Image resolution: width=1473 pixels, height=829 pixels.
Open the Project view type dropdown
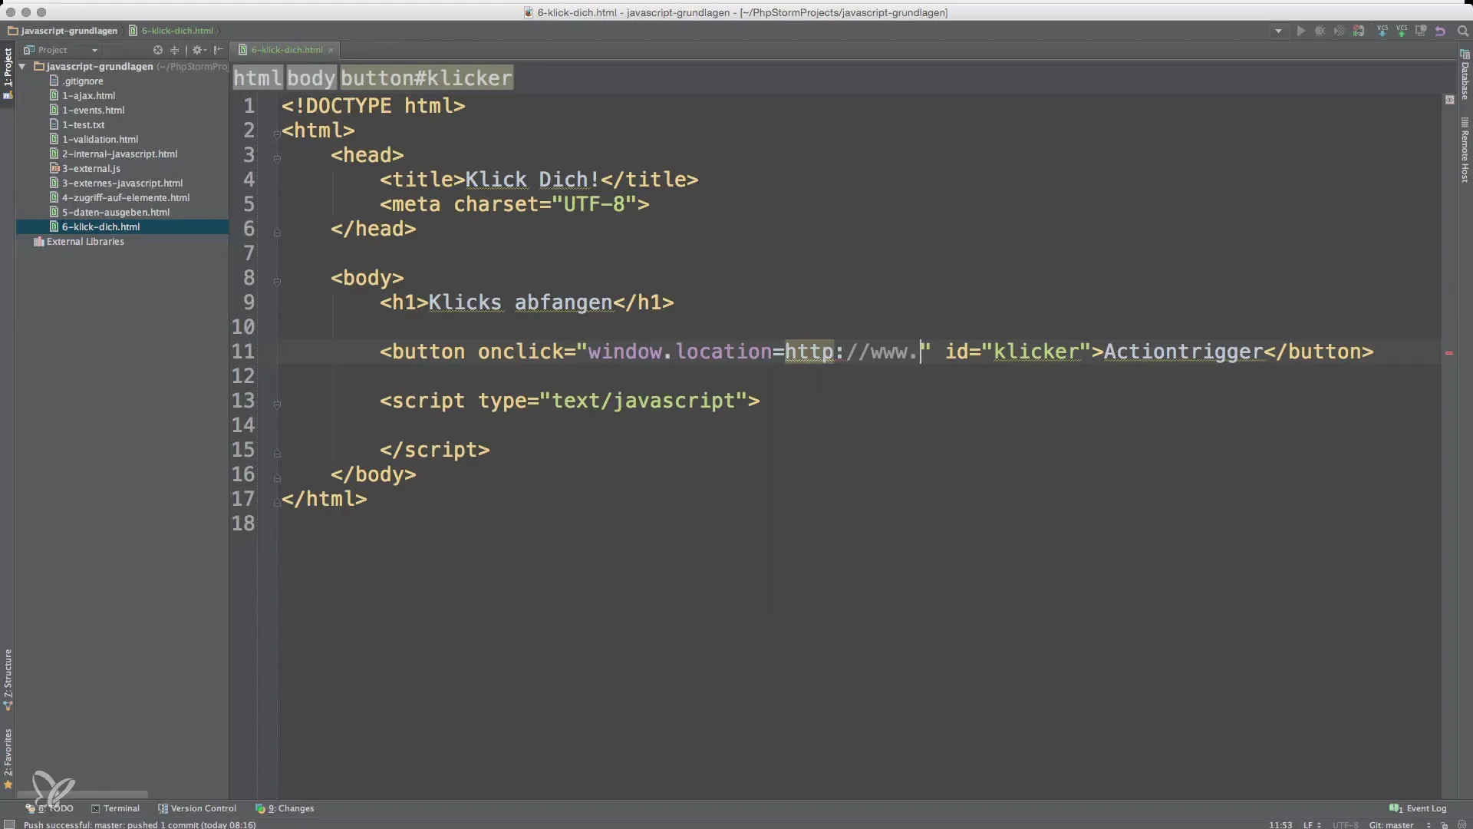[x=61, y=50]
